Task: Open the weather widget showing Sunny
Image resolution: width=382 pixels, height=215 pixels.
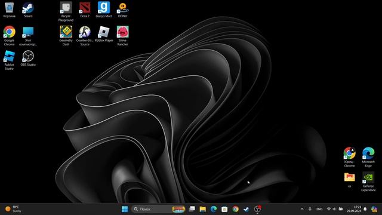Action: point(13,209)
